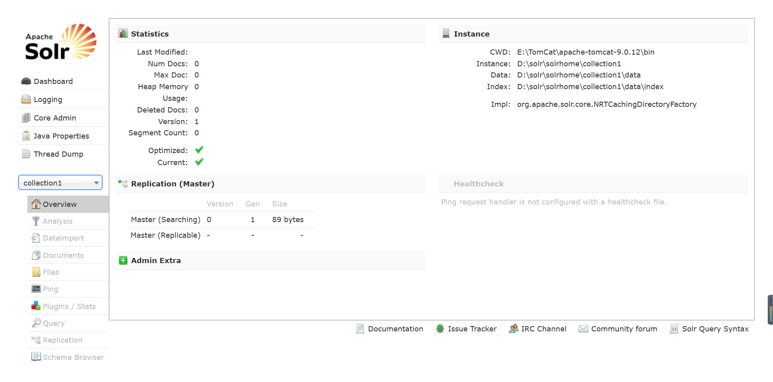Click the Instance server icon
The image size is (773, 382).
tap(446, 33)
